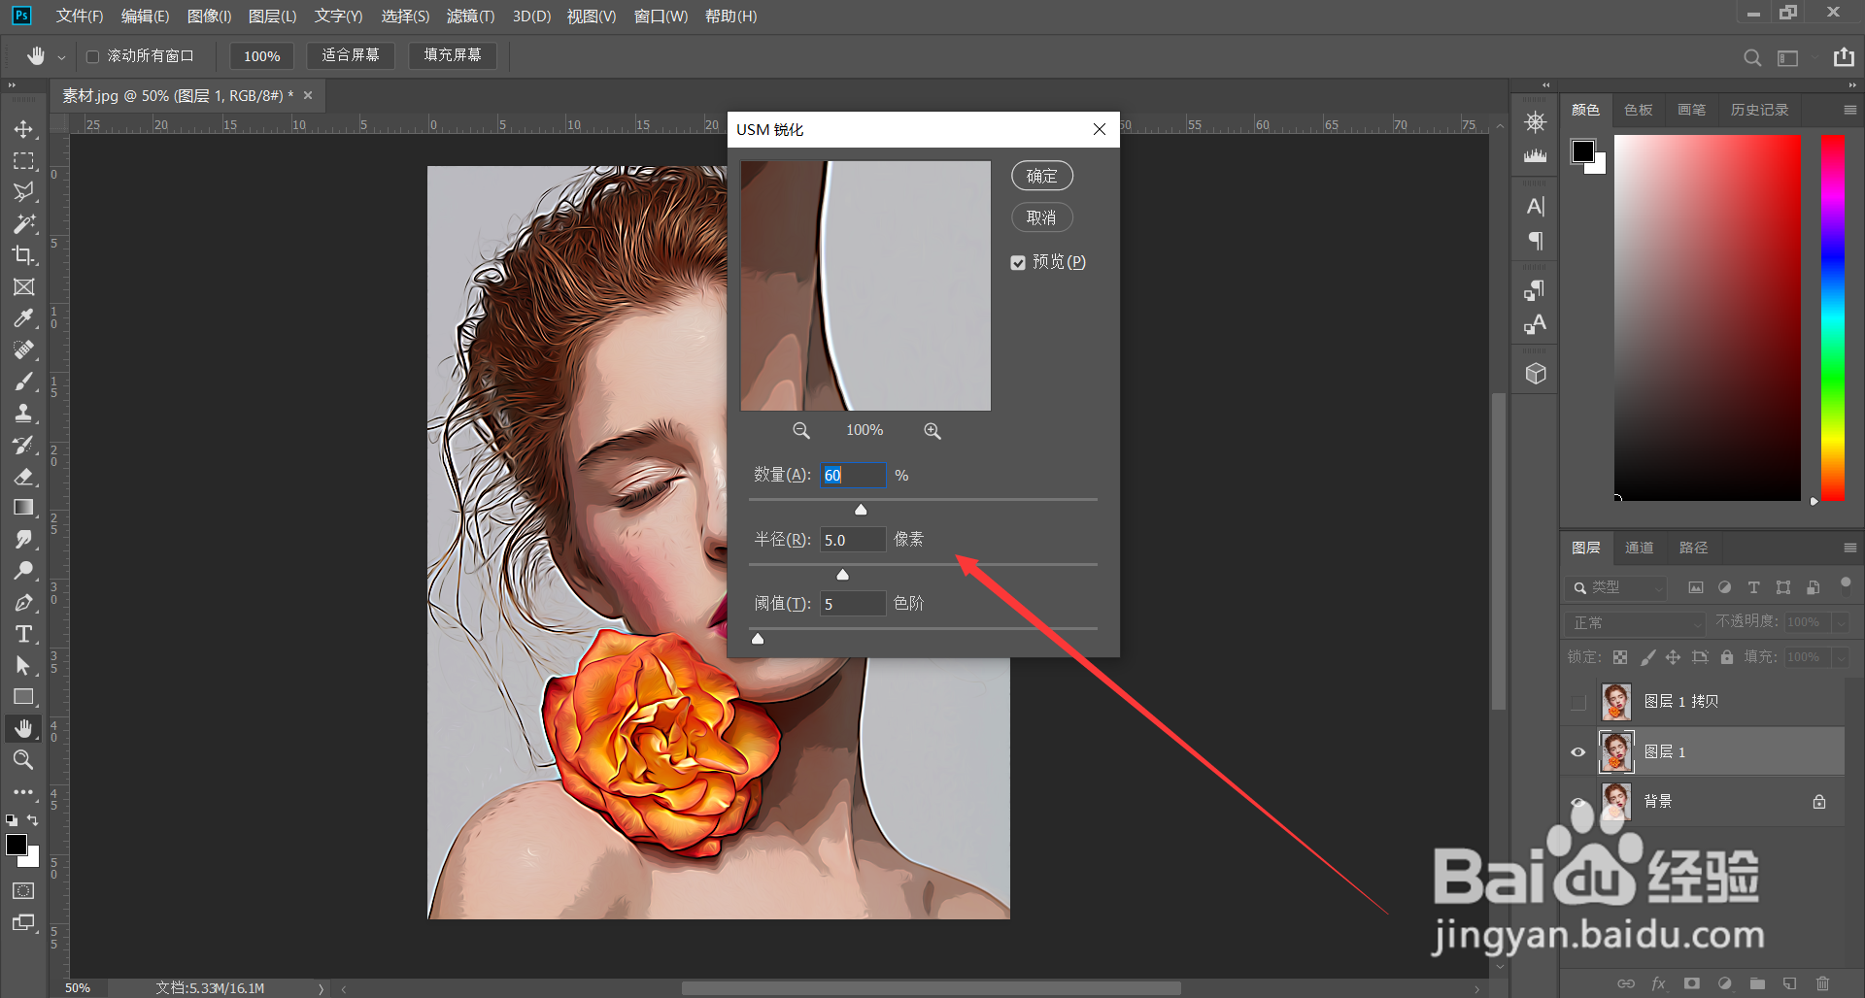1865x998 pixels.
Task: Open the search icon in options bar
Action: (x=1752, y=57)
